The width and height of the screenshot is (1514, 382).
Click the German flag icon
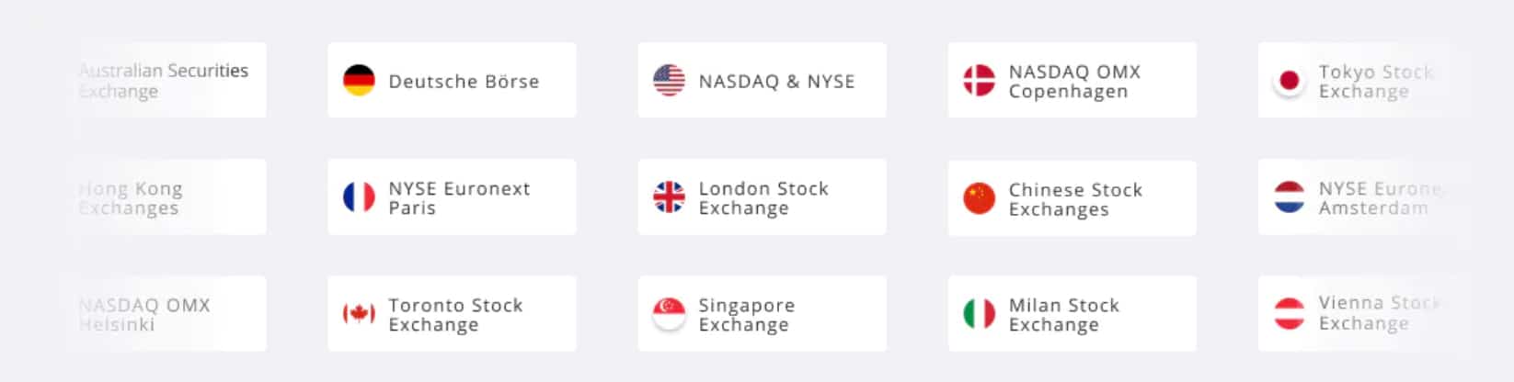[359, 80]
